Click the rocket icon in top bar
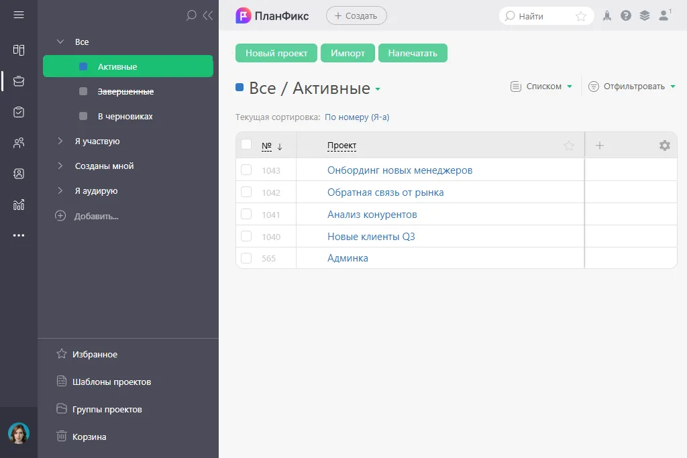Viewport: 687px width, 458px height. point(607,16)
